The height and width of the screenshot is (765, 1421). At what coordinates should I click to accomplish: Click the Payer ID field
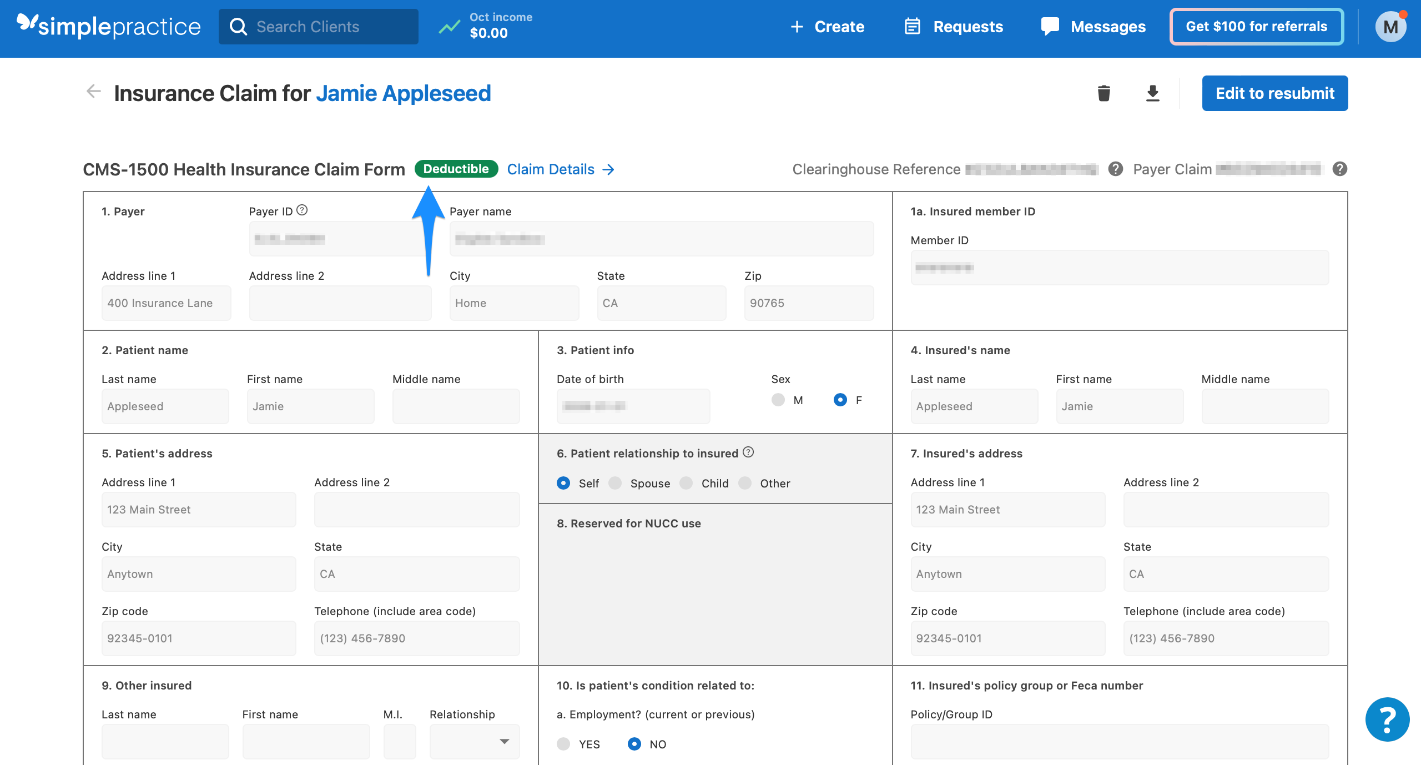point(340,239)
